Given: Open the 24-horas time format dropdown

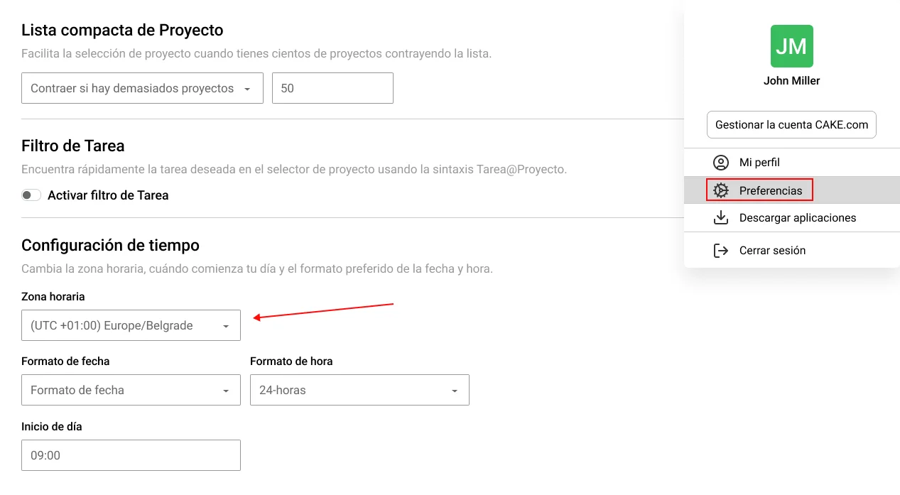Looking at the screenshot, I should click(x=359, y=390).
